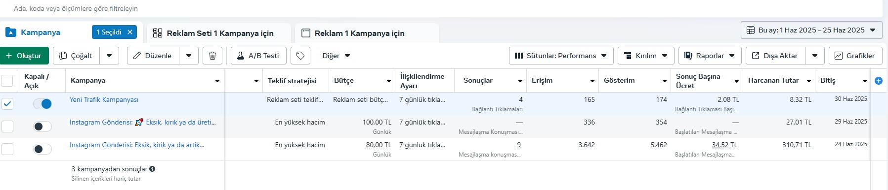Open the Gösterim column sort arrow

point(665,81)
